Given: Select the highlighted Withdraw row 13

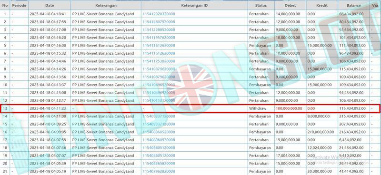Looking at the screenshot, I should point(190,108).
